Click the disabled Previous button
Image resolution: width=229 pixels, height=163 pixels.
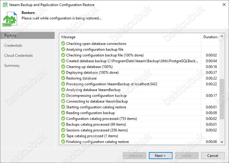pos(135,155)
